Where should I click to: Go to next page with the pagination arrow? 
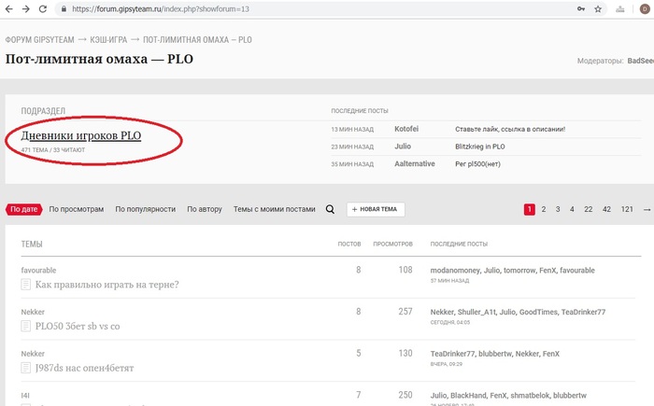coord(647,210)
